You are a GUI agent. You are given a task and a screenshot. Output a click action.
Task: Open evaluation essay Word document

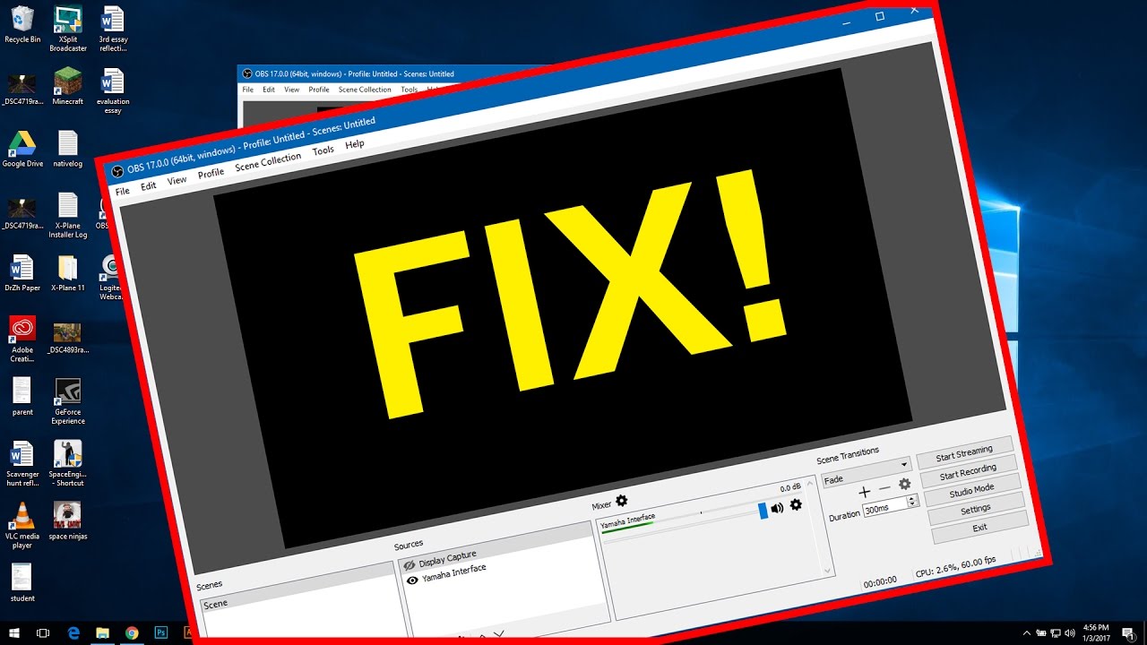pos(113,90)
